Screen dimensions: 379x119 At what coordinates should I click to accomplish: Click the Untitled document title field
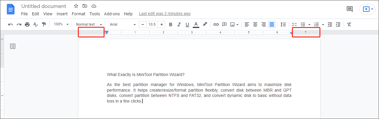(44, 6)
